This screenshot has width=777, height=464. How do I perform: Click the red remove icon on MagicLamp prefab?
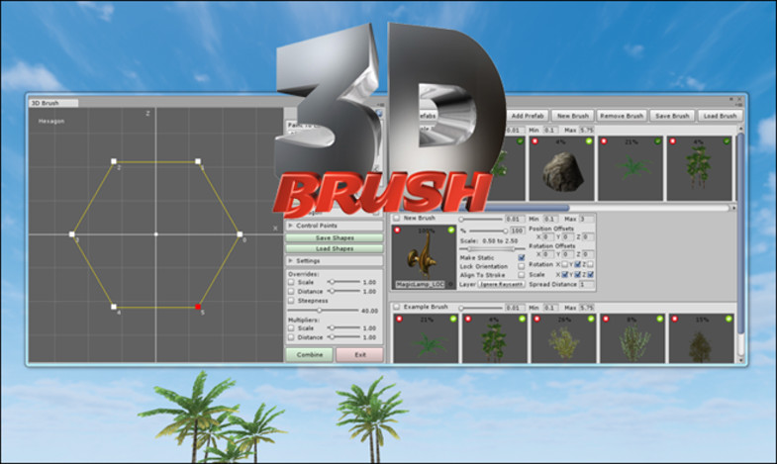tap(397, 231)
